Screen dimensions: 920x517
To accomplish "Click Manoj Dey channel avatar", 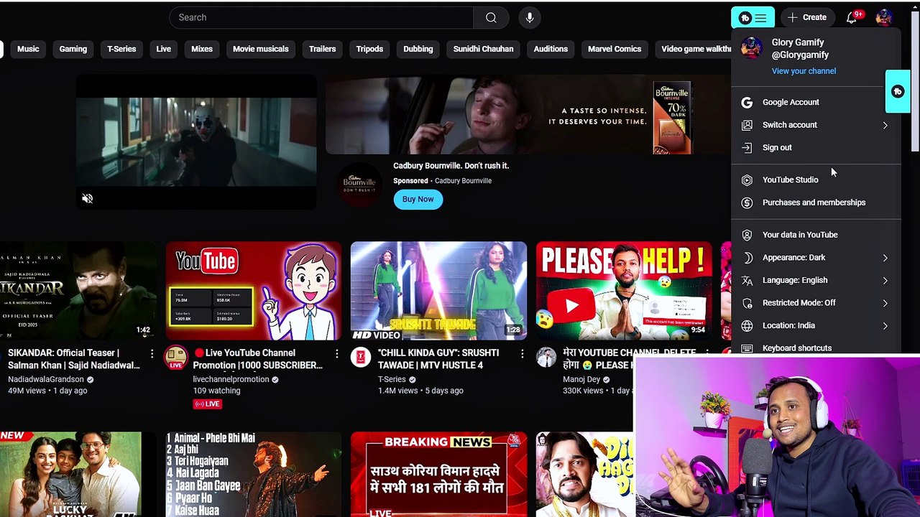I will click(546, 357).
